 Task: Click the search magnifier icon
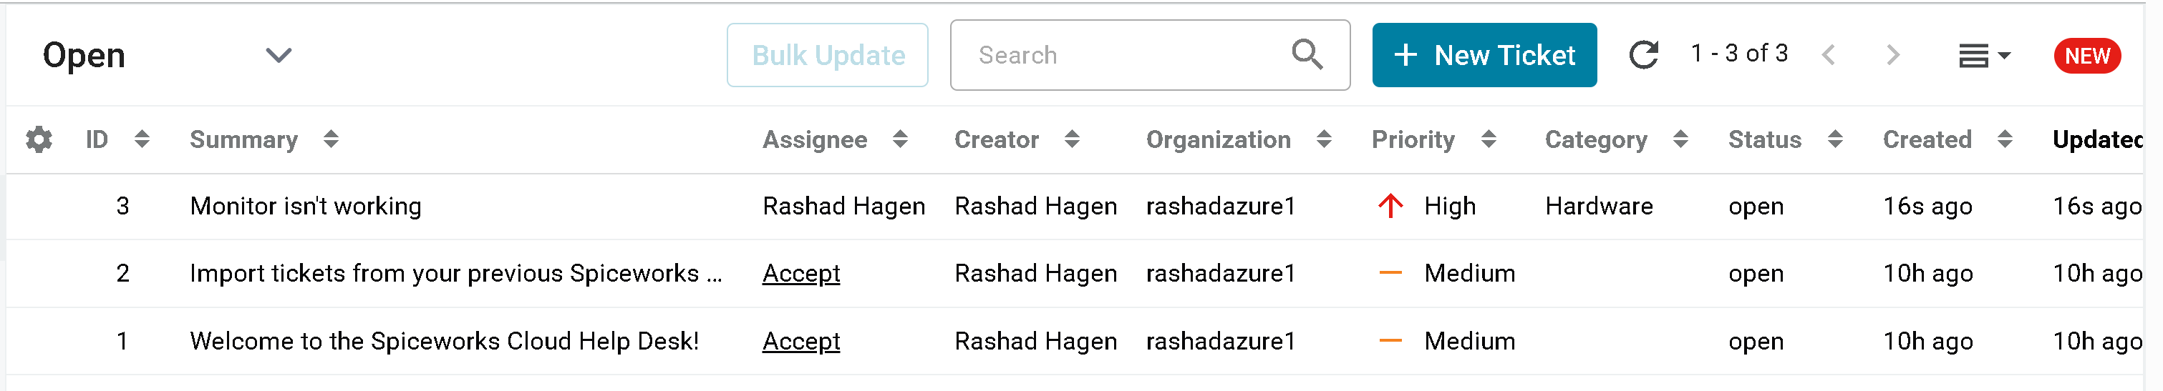coord(1307,55)
